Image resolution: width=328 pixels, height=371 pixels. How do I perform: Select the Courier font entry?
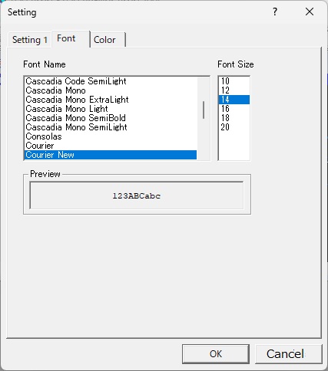pyautogui.click(x=111, y=146)
